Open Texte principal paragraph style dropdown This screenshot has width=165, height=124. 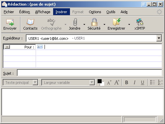point(35,82)
